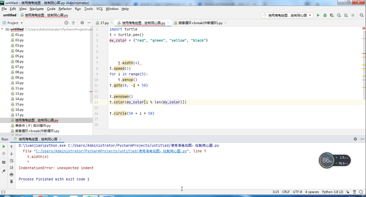Pin the Run tab with pin icon
Image resolution: width=366 pixels, height=197 pixels.
[x=4, y=171]
